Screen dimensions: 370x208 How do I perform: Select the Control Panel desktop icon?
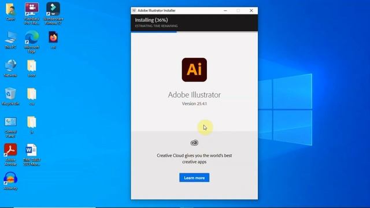click(10, 127)
